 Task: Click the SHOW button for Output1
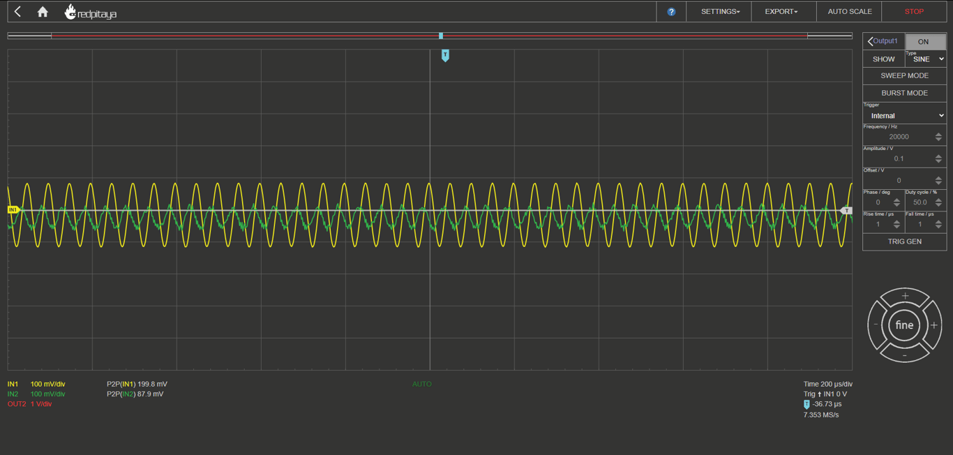coord(883,59)
